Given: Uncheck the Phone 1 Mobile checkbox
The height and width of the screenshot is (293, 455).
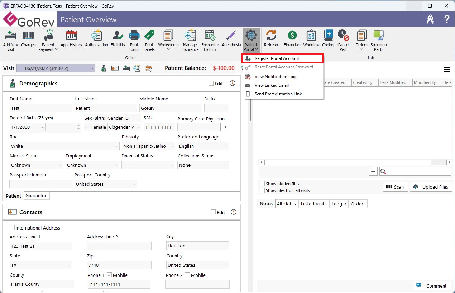Looking at the screenshot, I should click(x=109, y=275).
